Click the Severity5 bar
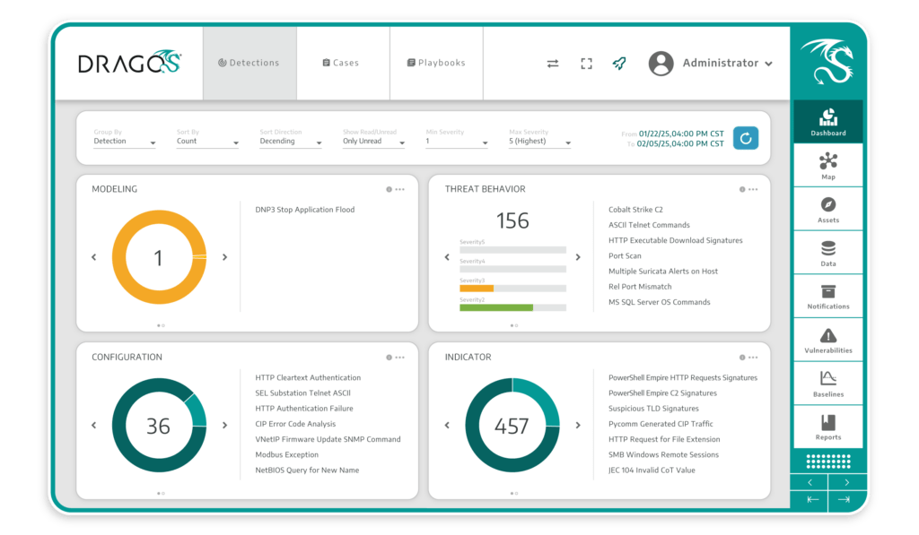919x535 pixels. pos(512,249)
